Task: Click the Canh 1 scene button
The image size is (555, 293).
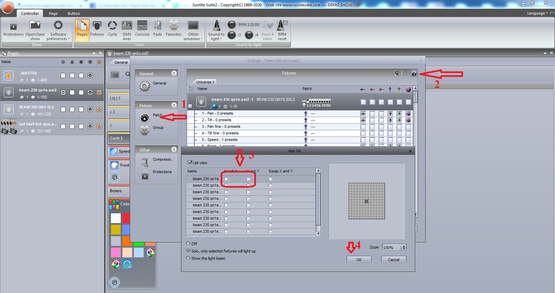Action: (x=119, y=138)
